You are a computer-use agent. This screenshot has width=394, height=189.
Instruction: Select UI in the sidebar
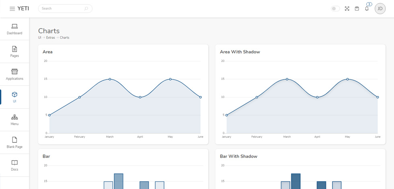click(x=14, y=97)
